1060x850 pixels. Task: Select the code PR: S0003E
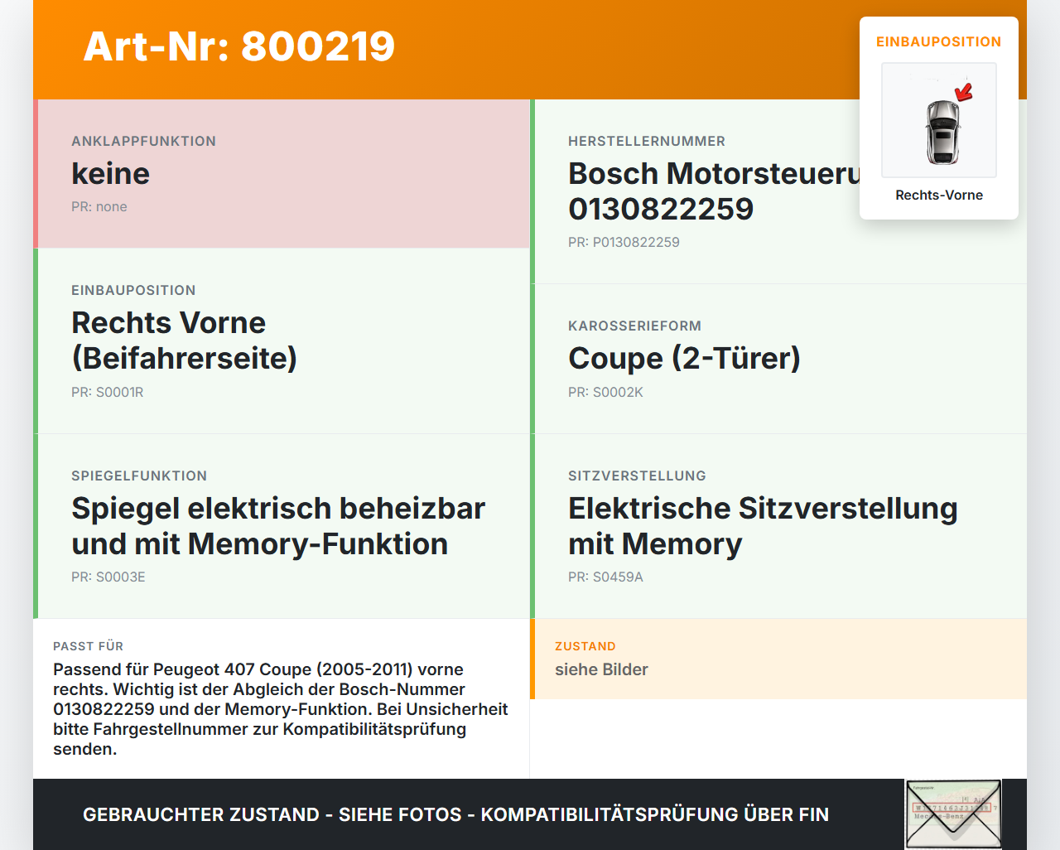coord(108,577)
